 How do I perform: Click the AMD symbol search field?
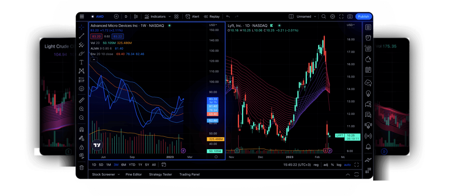[x=100, y=17]
